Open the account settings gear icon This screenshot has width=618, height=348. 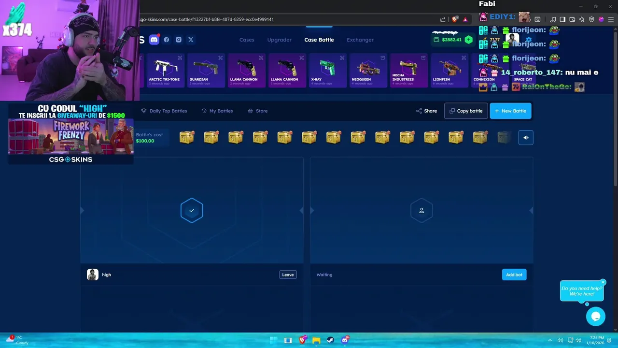[529, 40]
